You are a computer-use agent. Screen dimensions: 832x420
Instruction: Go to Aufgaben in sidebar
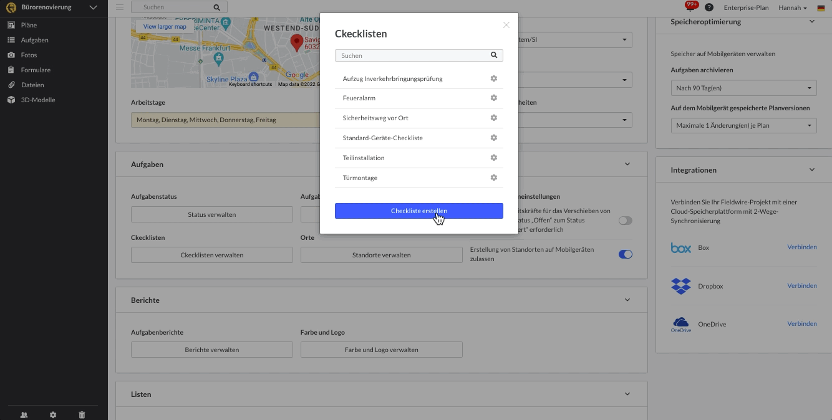pyautogui.click(x=34, y=40)
